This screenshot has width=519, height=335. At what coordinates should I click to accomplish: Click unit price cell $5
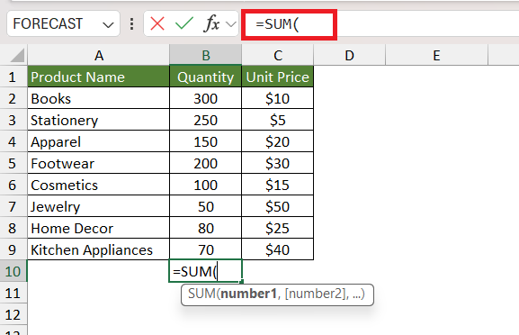pos(278,120)
